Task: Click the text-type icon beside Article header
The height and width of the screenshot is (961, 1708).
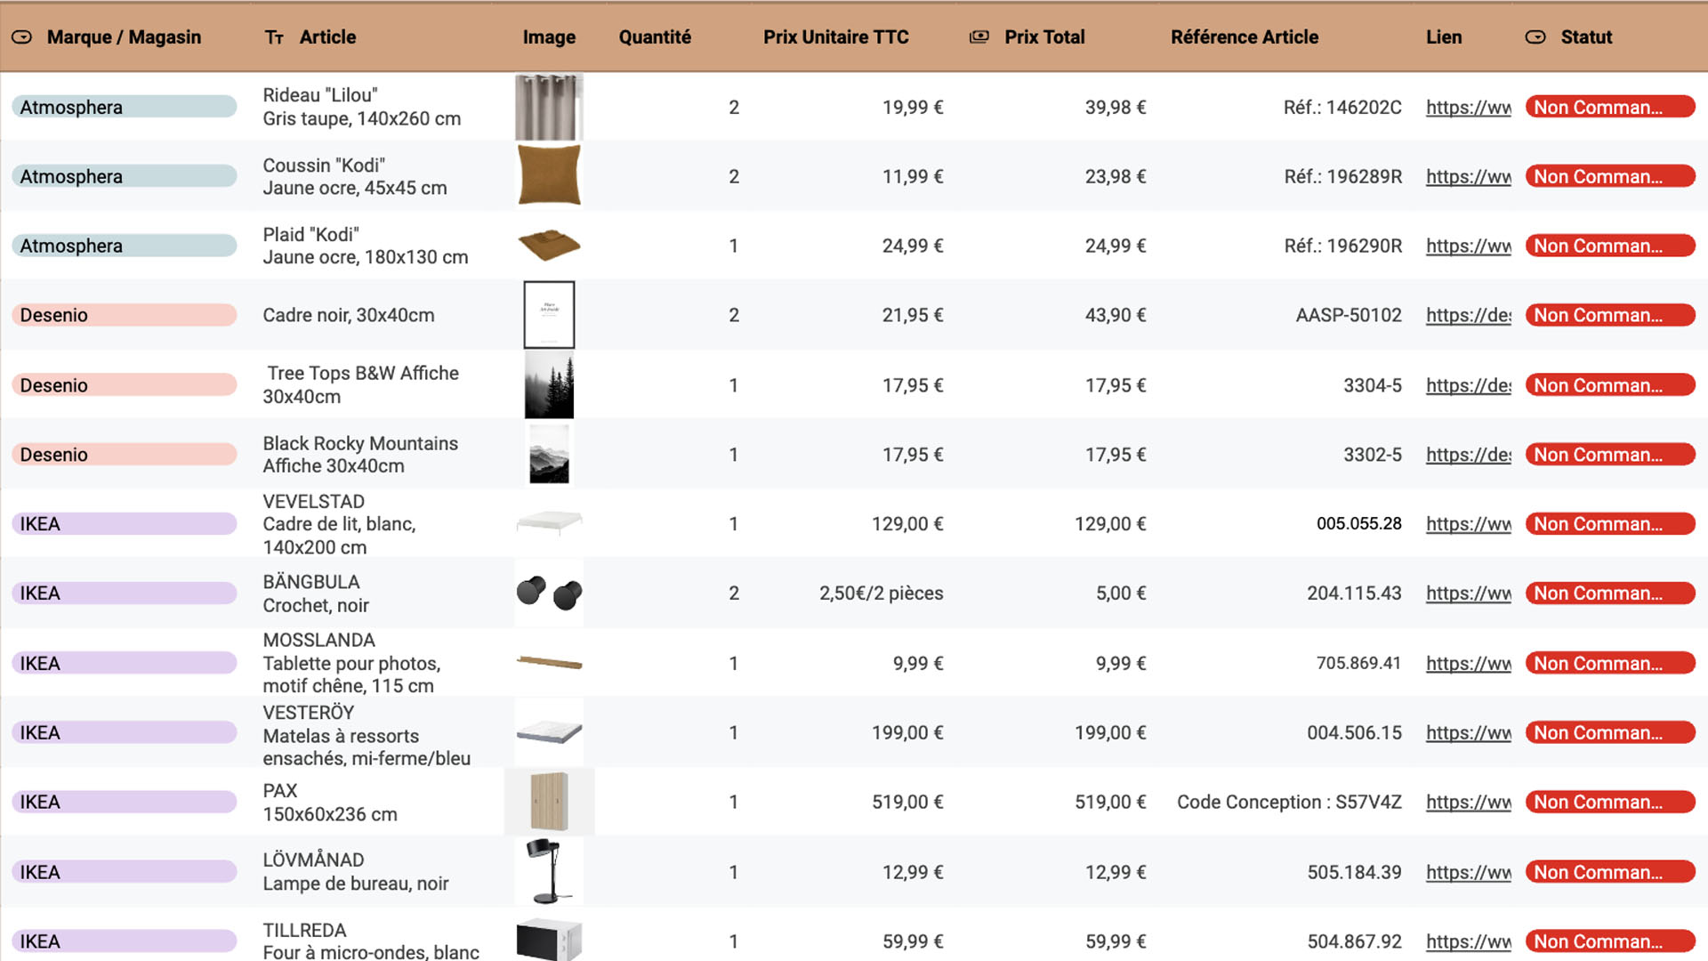Action: (x=274, y=37)
